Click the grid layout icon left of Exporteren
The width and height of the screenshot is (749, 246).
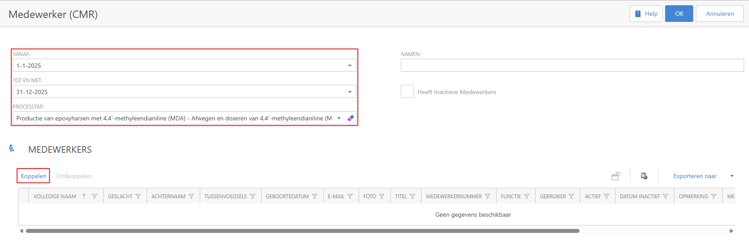pyautogui.click(x=616, y=176)
